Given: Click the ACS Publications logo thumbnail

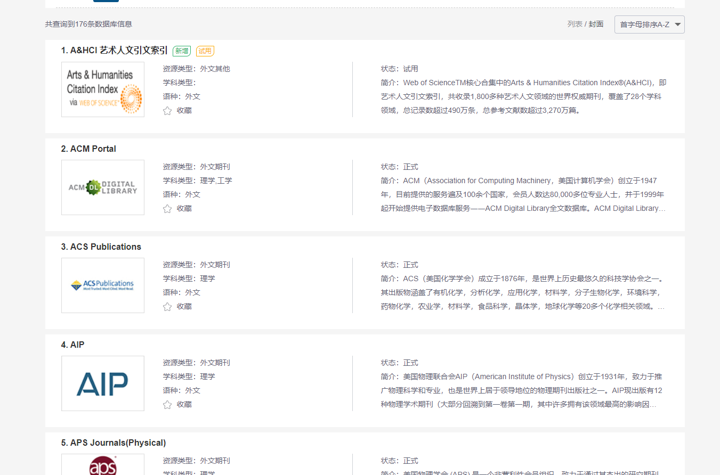Looking at the screenshot, I should click(103, 285).
